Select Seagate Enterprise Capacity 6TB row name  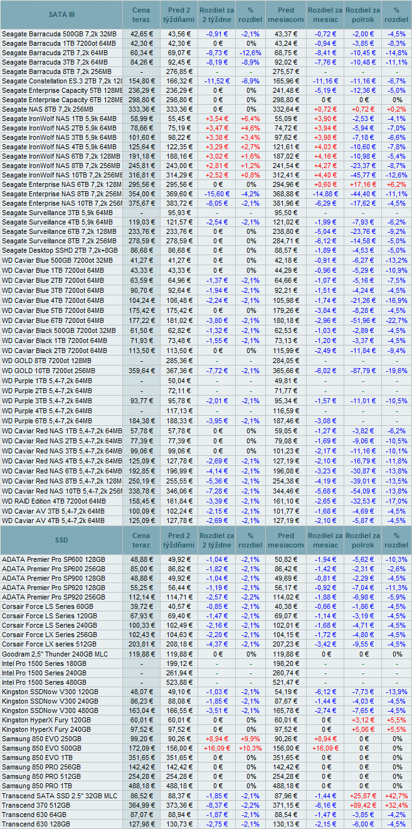[61, 100]
